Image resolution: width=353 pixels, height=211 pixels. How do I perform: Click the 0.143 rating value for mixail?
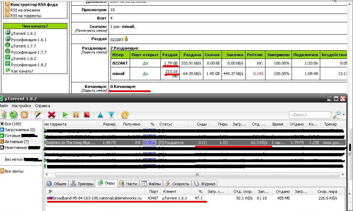[x=258, y=74]
